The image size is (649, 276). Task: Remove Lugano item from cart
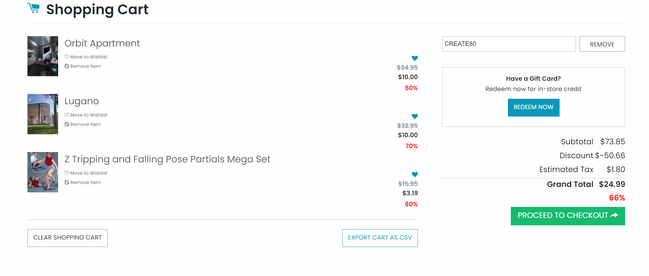coord(83,124)
